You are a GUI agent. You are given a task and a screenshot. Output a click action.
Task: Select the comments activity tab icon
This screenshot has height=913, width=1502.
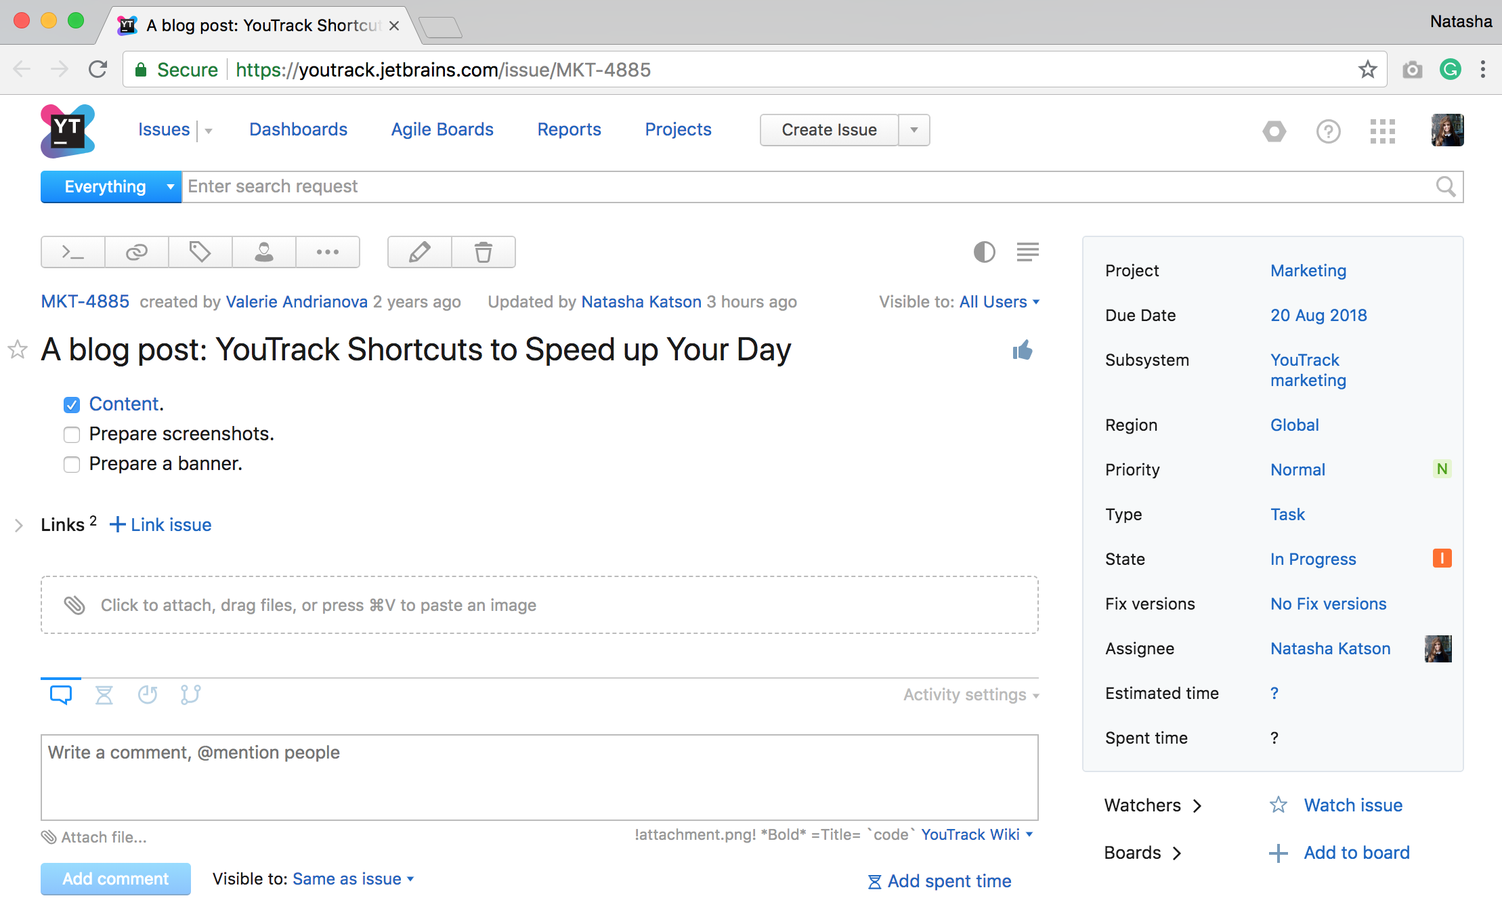(61, 694)
